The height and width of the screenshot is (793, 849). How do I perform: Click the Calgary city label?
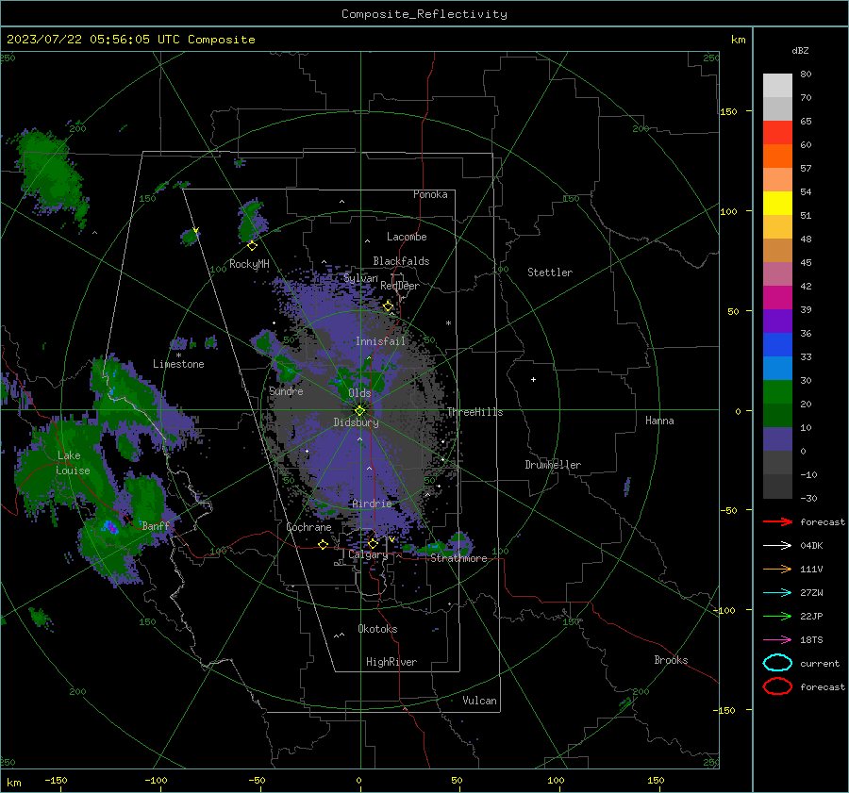point(368,554)
